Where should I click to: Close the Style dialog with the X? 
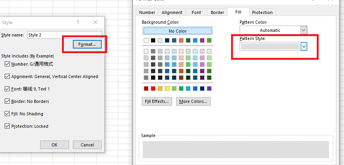click(x=95, y=22)
